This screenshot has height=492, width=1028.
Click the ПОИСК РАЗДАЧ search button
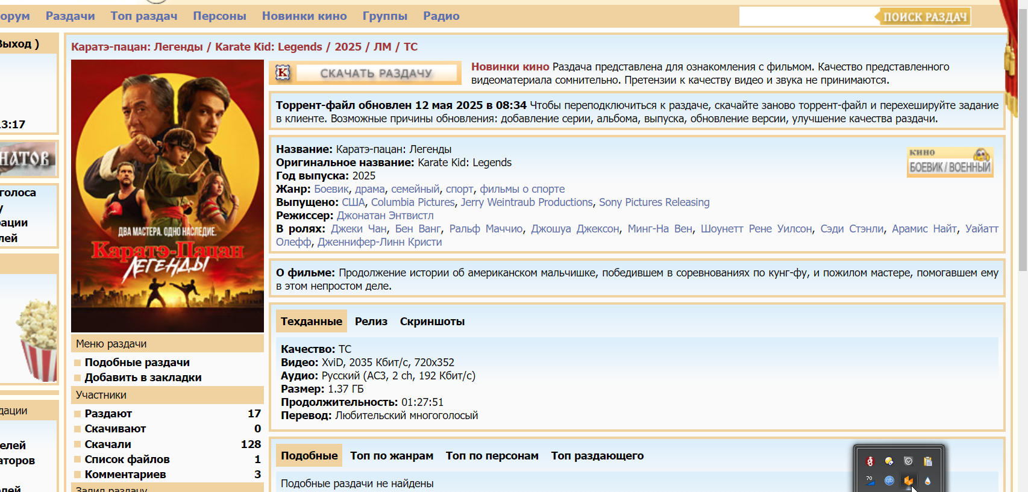924,17
